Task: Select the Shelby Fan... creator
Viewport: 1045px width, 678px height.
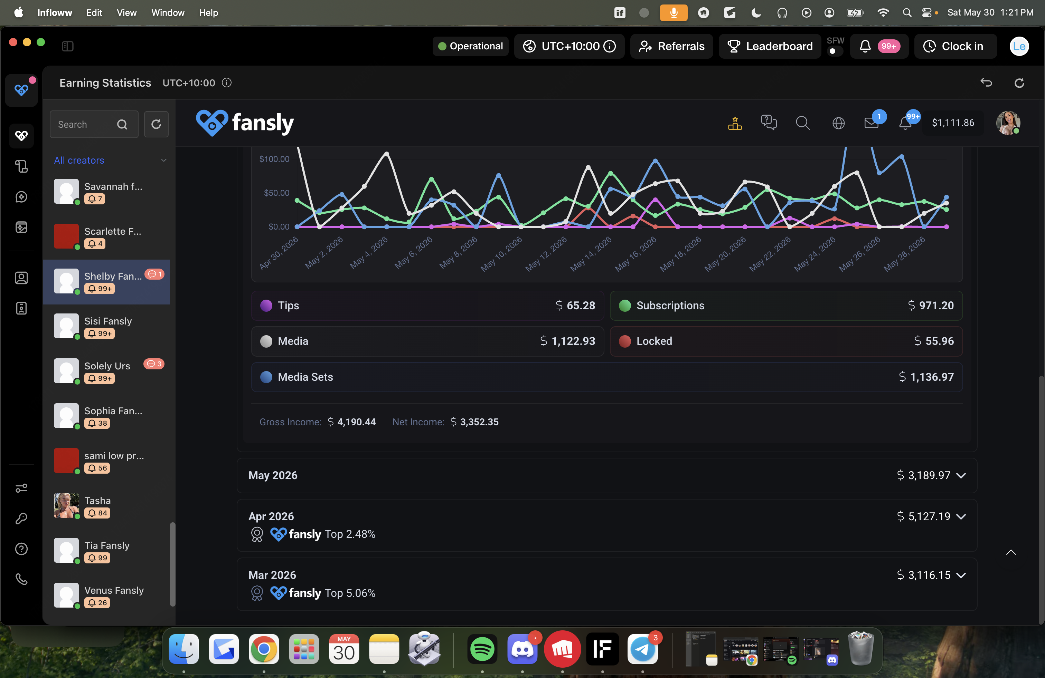Action: (x=106, y=282)
